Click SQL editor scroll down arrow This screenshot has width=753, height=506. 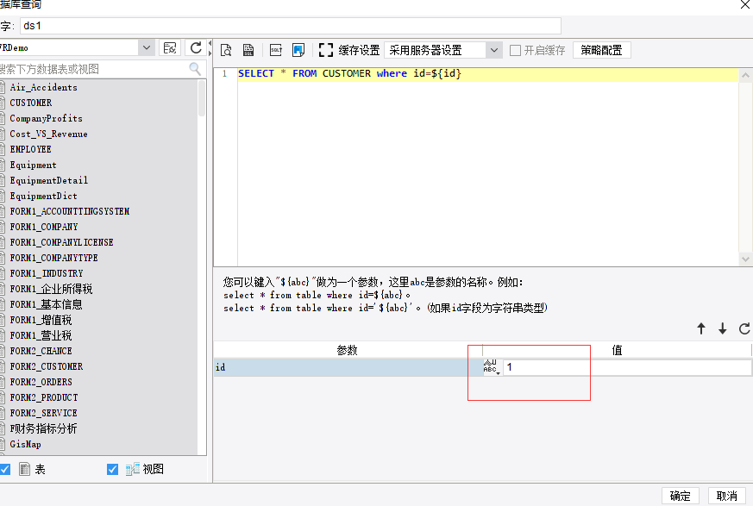pos(745,259)
